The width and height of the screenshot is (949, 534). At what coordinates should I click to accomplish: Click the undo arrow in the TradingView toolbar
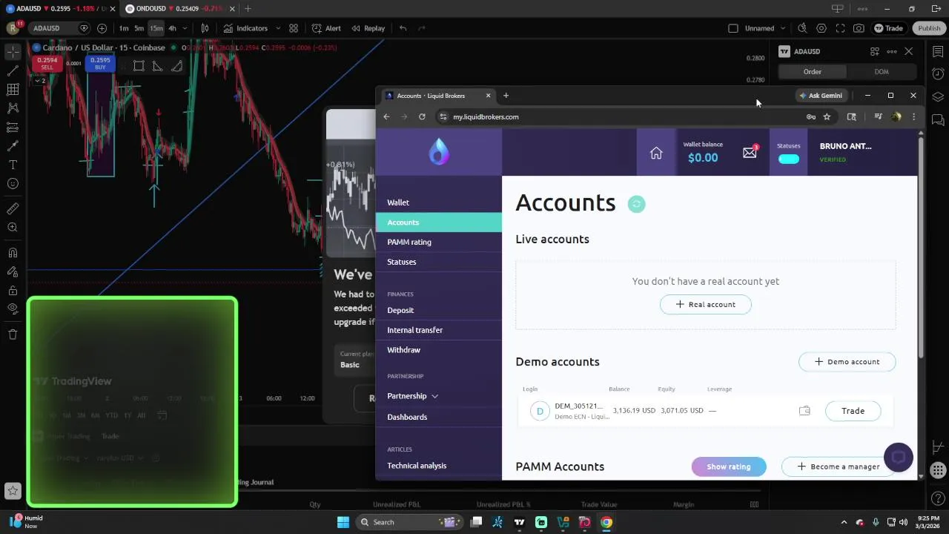pos(403,28)
